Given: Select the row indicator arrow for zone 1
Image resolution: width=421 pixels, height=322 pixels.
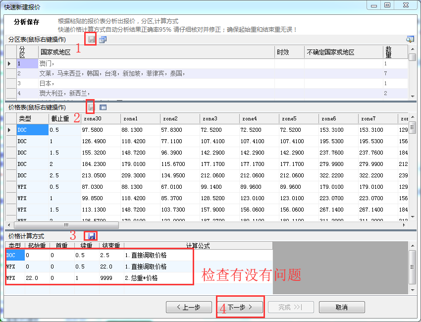Looking at the screenshot, I should [9, 64].
